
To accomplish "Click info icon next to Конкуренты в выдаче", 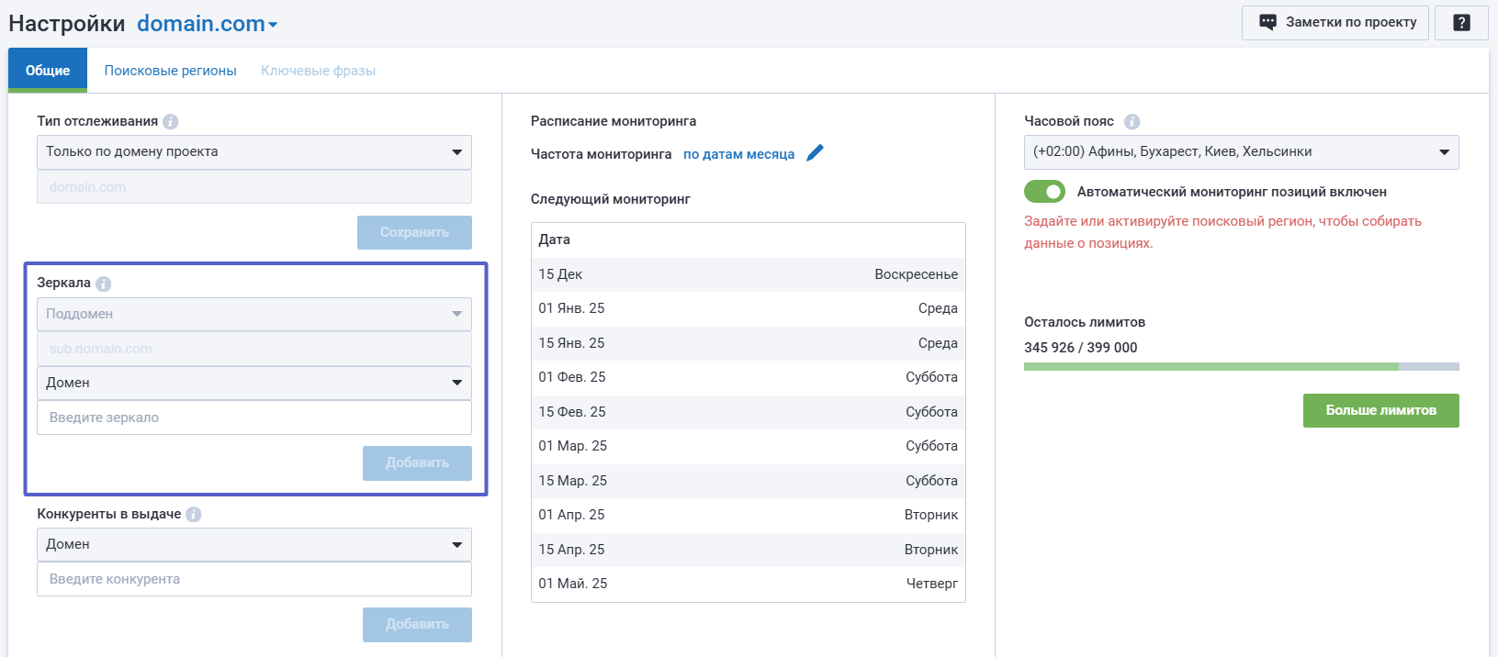I will tap(194, 515).
